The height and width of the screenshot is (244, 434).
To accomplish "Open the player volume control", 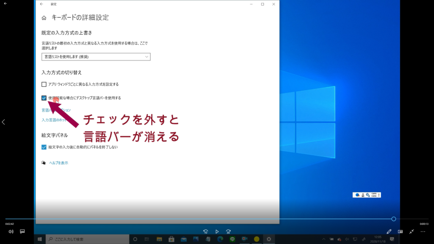I will pyautogui.click(x=11, y=232).
